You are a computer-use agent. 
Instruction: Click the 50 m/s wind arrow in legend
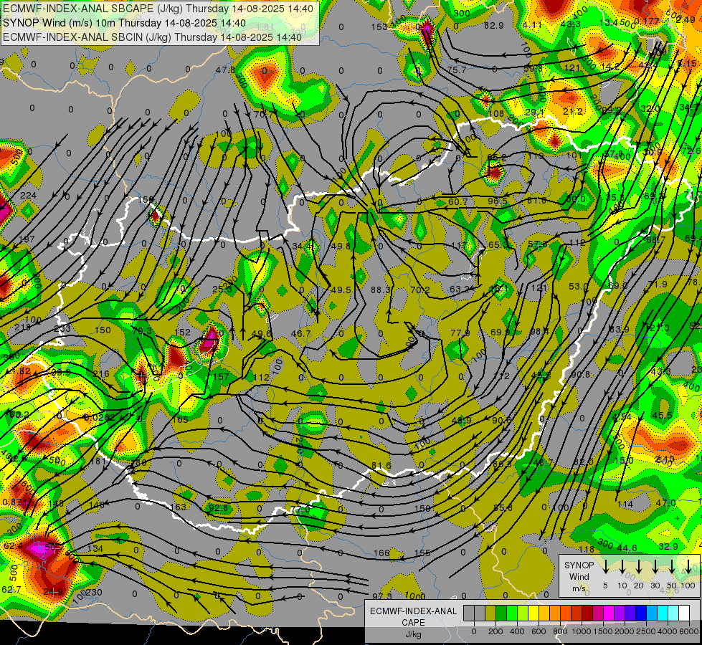click(x=672, y=566)
